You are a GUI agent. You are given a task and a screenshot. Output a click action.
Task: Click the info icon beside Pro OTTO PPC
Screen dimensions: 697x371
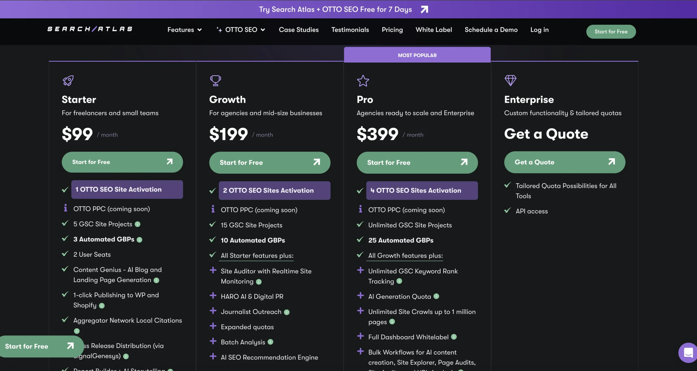(360, 209)
